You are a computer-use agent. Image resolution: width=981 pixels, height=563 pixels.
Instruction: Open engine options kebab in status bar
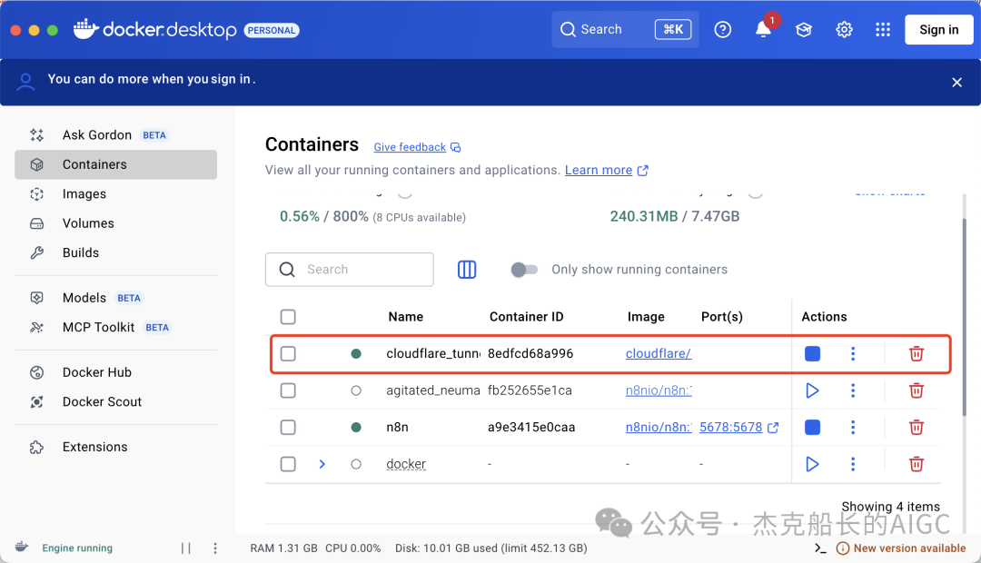[215, 548]
